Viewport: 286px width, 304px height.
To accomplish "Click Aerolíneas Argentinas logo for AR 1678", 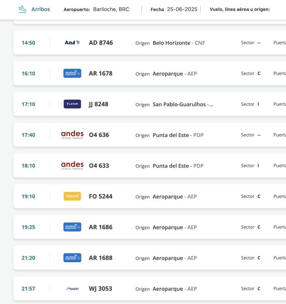I will click(72, 73).
